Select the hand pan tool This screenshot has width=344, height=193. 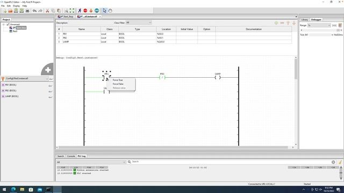[110, 11]
